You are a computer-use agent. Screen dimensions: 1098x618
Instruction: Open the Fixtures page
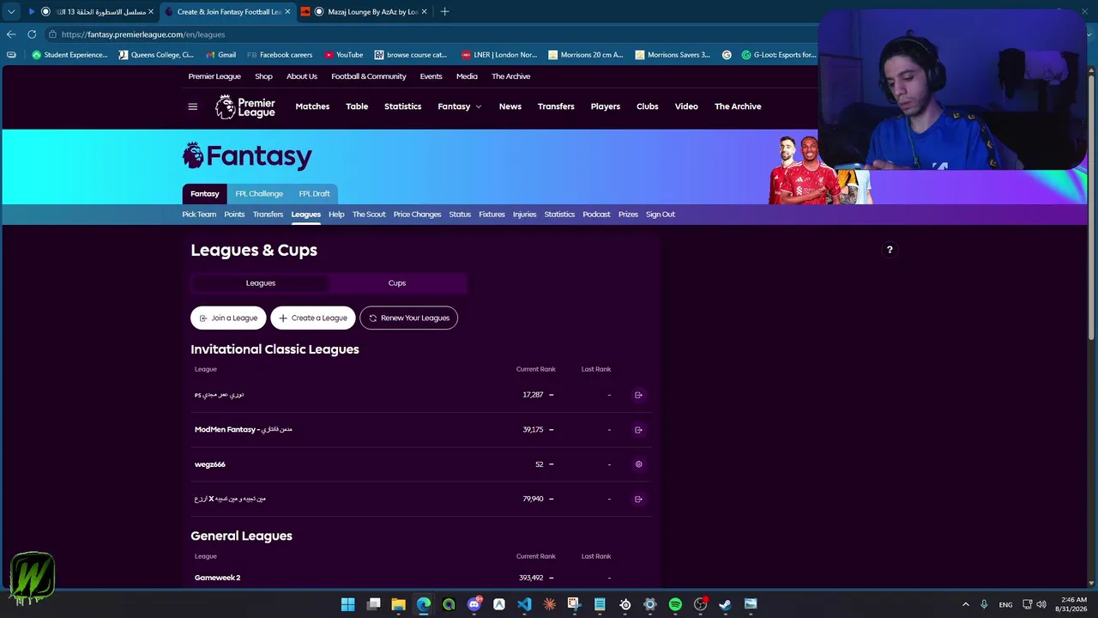[x=492, y=215]
